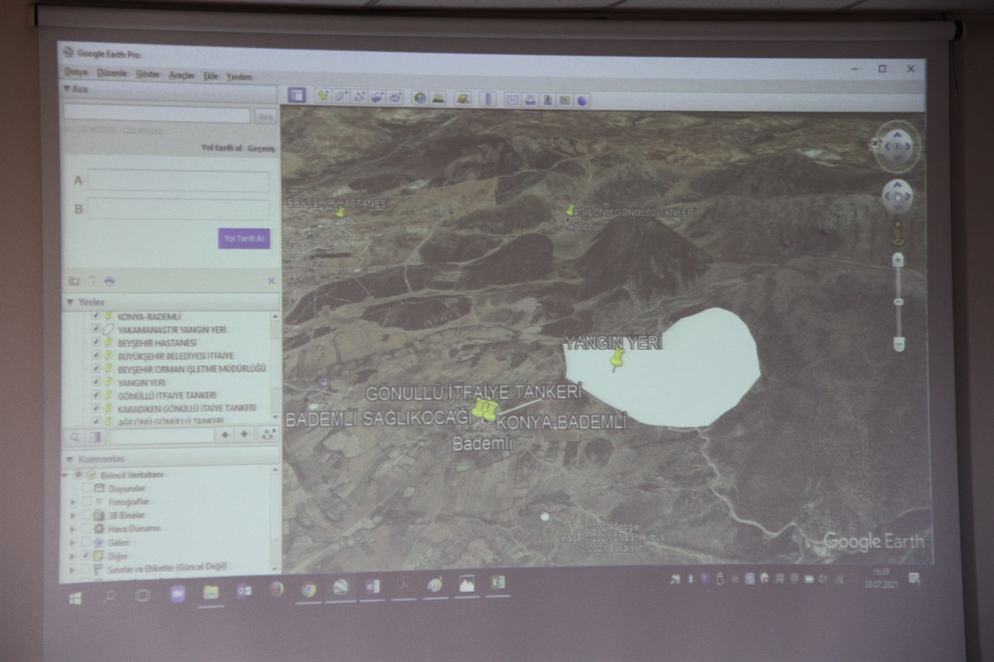Open the Yardım menu

239,76
